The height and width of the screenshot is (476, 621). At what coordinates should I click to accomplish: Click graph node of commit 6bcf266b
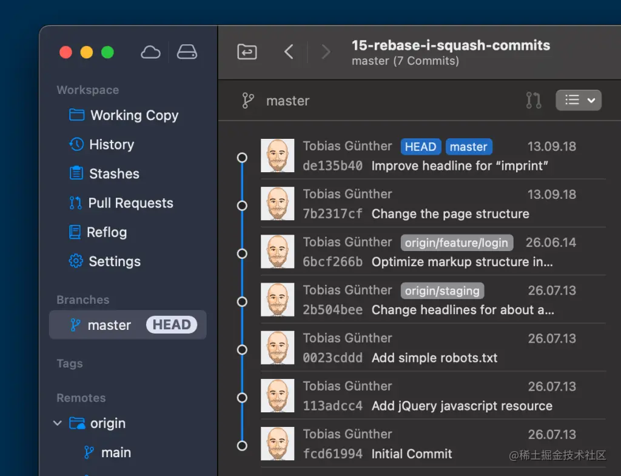click(242, 253)
